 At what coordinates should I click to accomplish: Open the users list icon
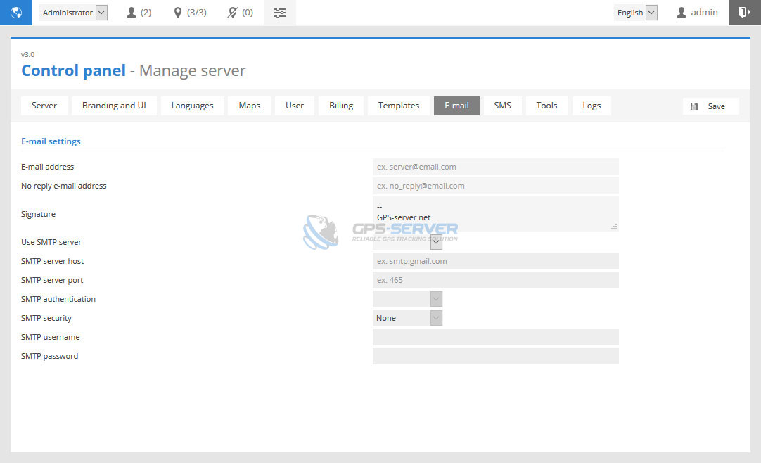point(132,13)
